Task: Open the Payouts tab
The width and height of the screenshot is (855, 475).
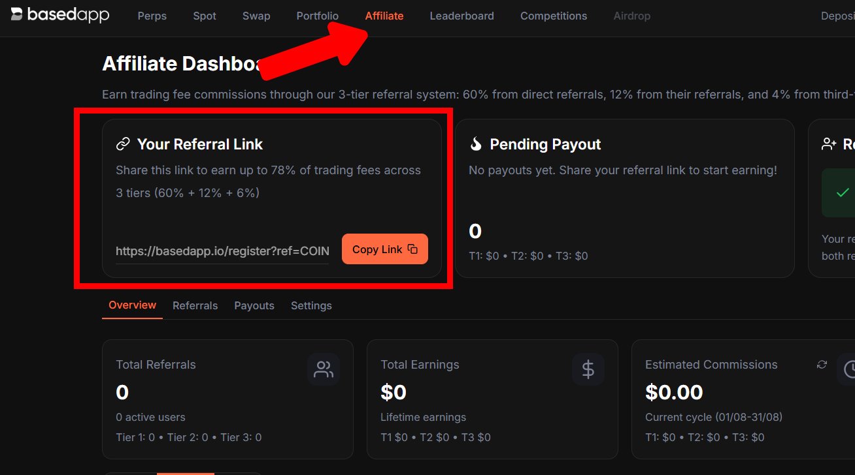Action: click(x=254, y=305)
